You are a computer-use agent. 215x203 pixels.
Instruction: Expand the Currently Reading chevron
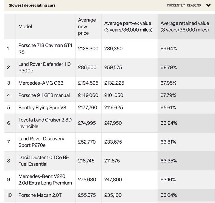(208, 5)
